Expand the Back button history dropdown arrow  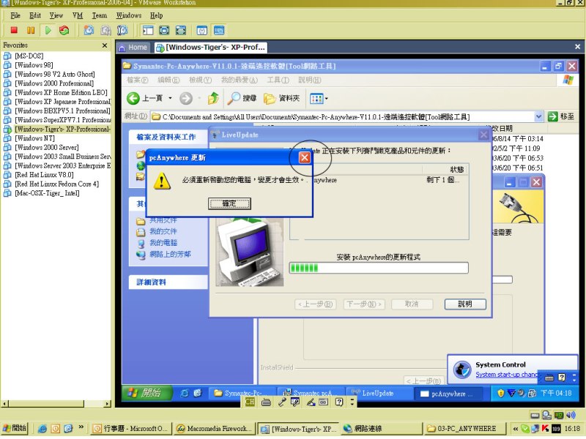pos(170,98)
